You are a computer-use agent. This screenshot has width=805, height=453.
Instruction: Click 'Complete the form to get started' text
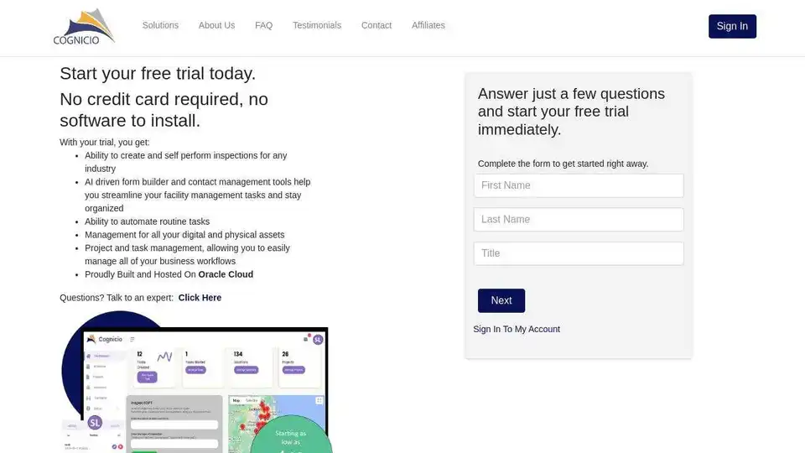563,164
